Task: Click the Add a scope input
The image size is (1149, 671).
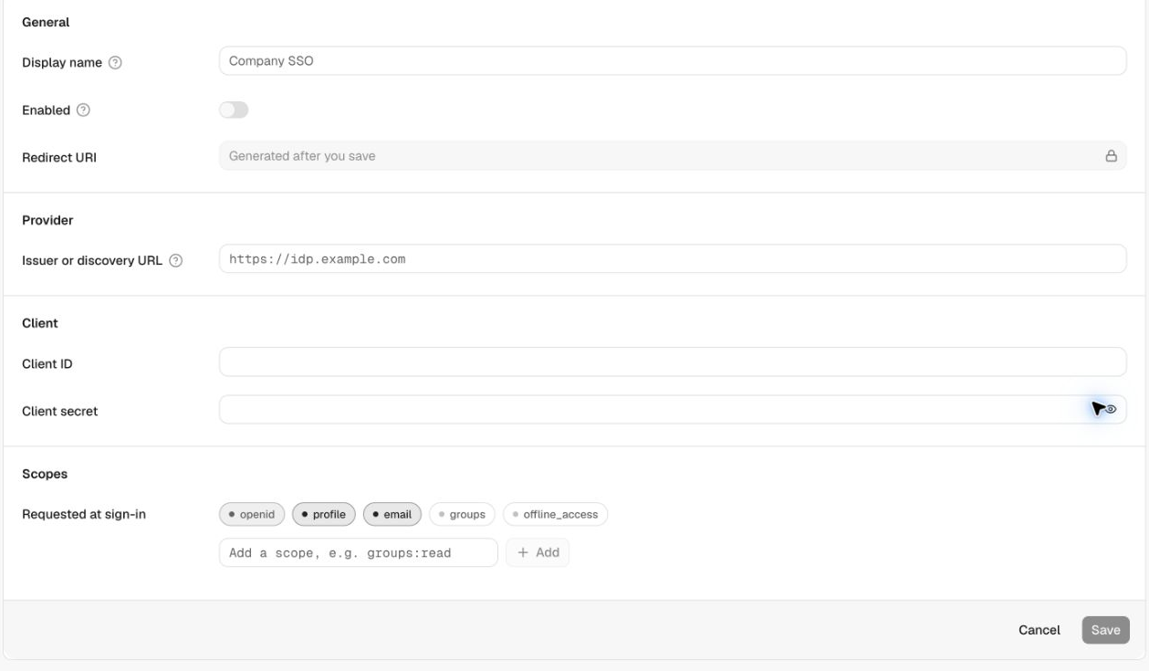Action: coord(359,553)
